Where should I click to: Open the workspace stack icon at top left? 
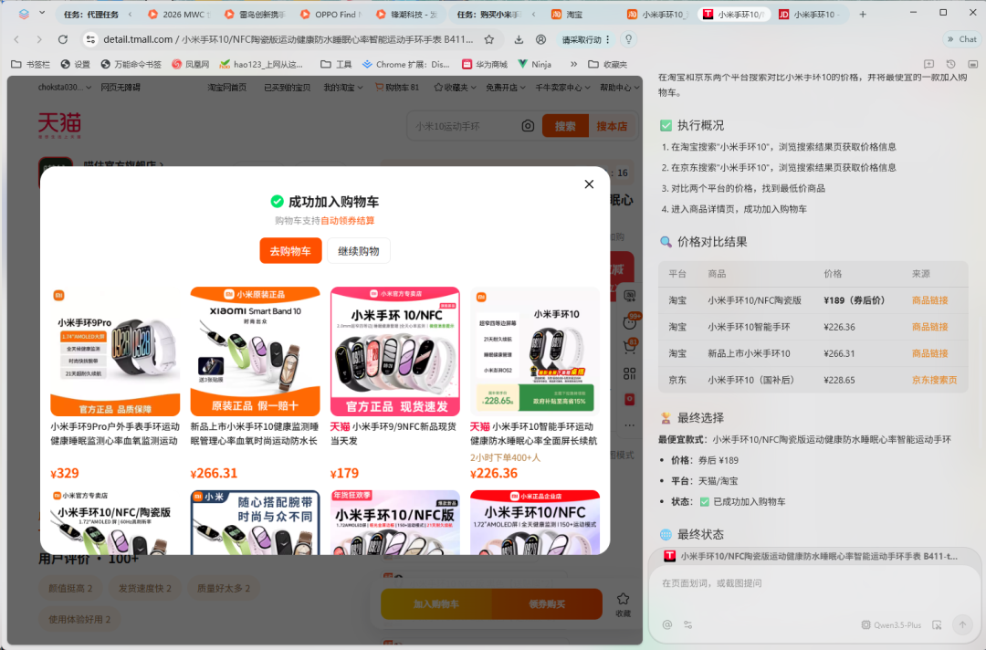click(24, 13)
